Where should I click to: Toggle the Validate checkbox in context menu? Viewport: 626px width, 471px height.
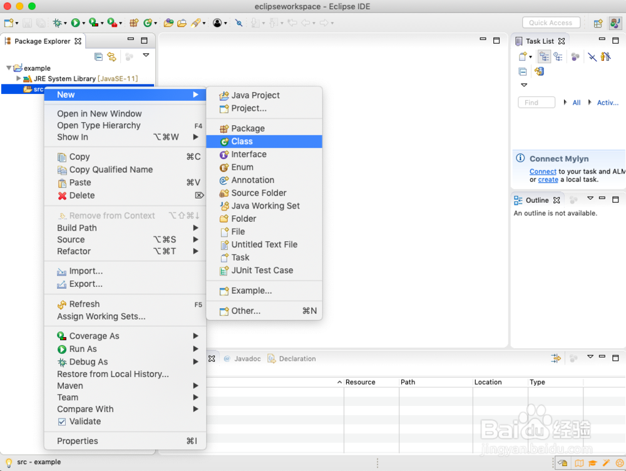click(x=61, y=422)
